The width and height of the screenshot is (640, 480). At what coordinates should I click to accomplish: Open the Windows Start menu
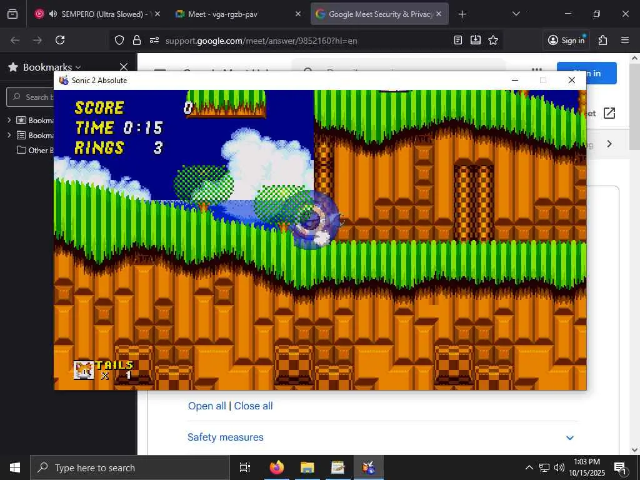[15, 467]
